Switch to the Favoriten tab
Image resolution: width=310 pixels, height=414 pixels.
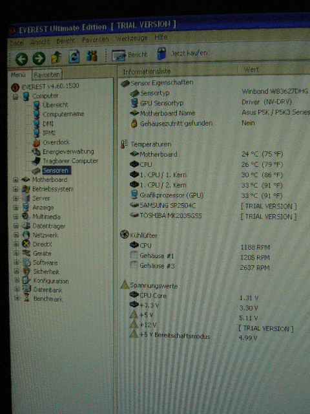[46, 75]
